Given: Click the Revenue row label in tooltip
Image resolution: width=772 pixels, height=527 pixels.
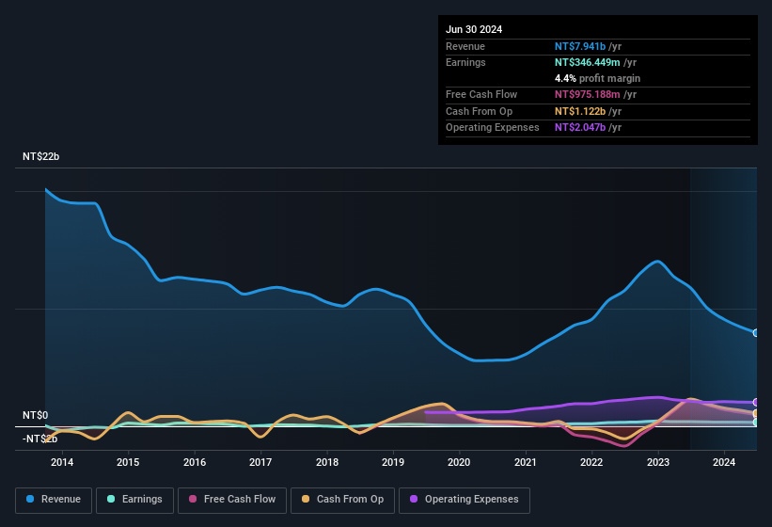Looking at the screenshot, I should click(x=465, y=46).
